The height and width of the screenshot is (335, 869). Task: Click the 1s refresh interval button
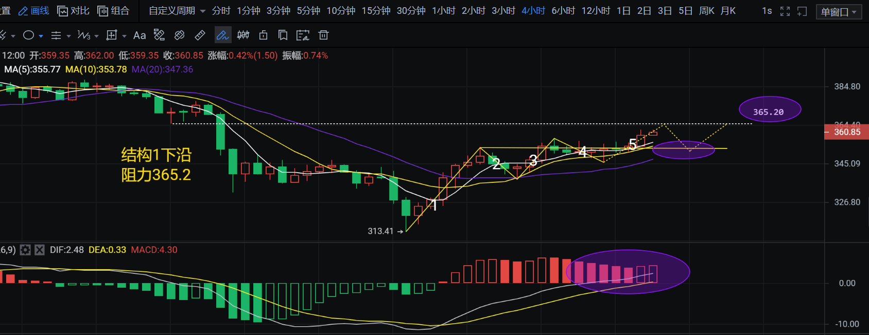[767, 11]
